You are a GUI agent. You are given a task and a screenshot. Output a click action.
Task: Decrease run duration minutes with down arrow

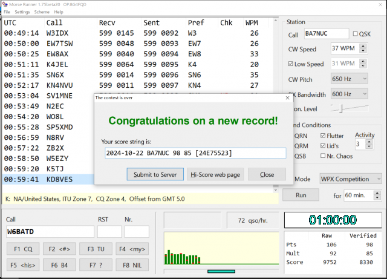(377, 198)
